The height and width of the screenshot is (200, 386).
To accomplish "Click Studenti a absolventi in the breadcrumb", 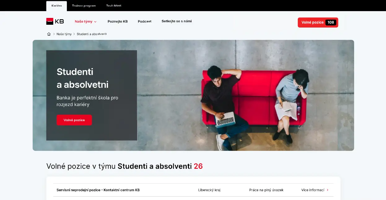I will point(92,34).
